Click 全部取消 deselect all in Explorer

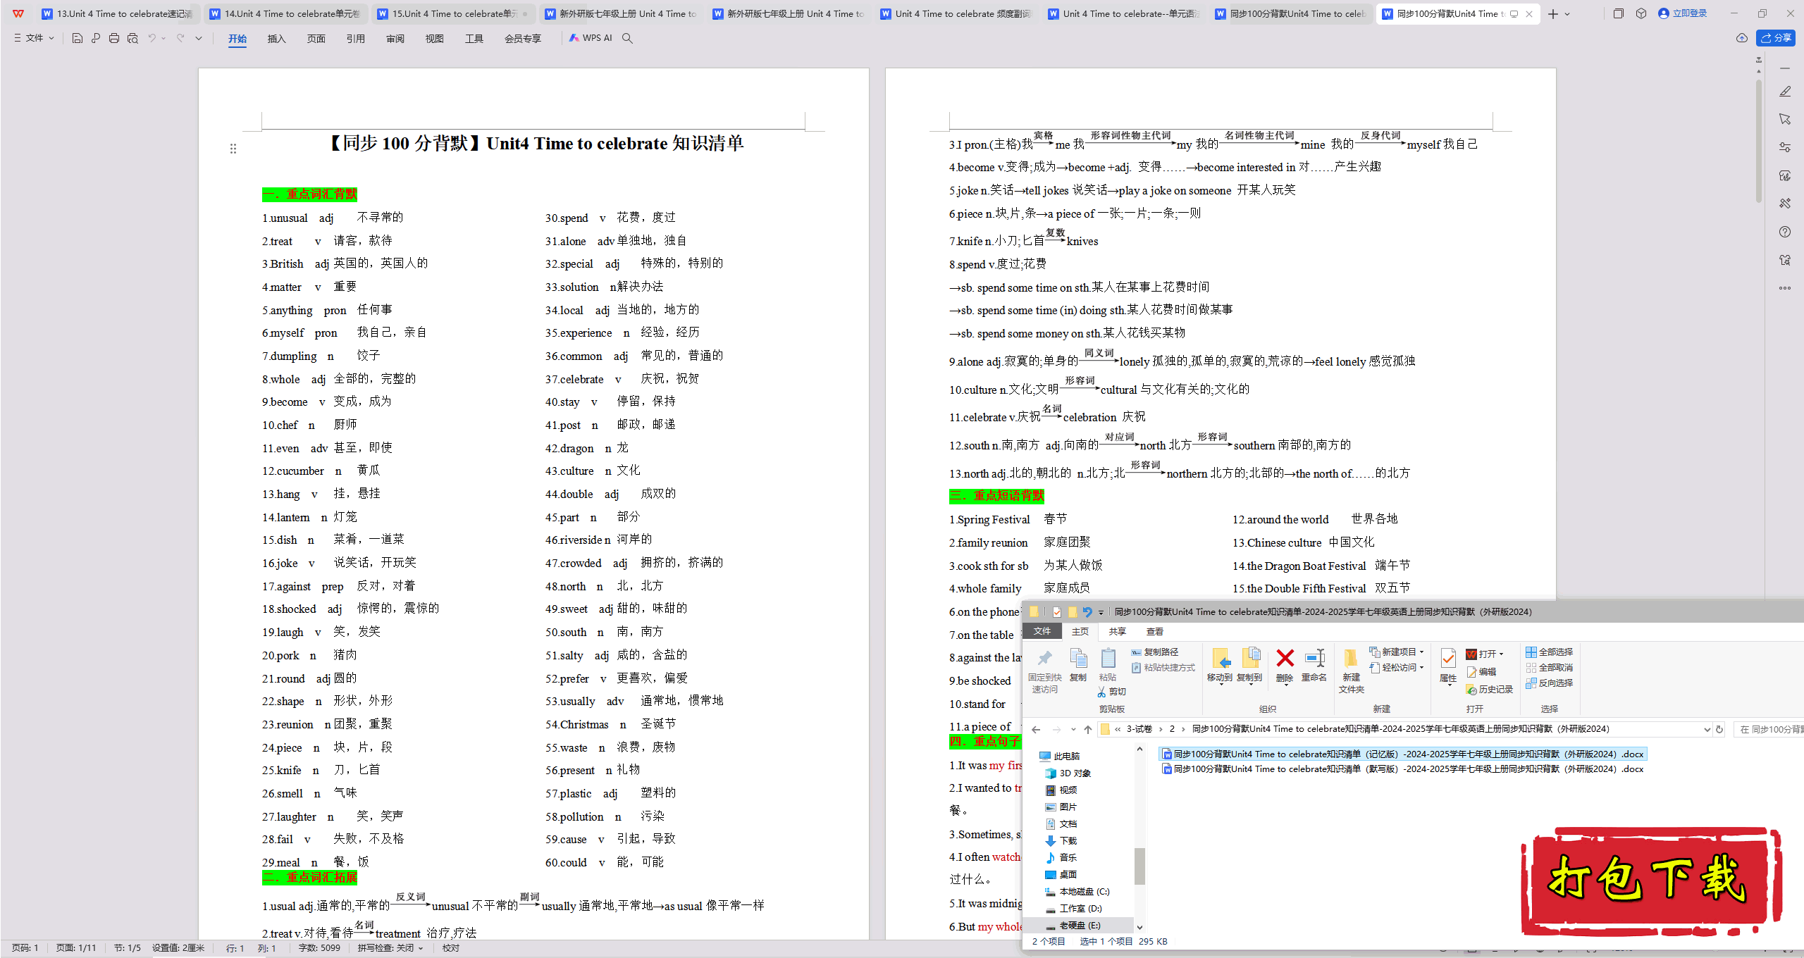pos(1550,668)
